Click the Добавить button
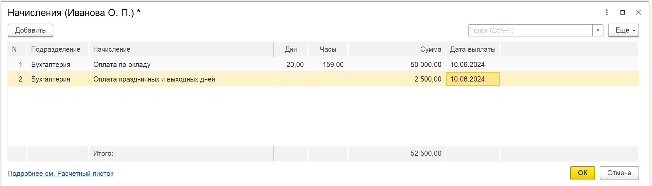Image resolution: width=652 pixels, height=186 pixels. click(31, 30)
